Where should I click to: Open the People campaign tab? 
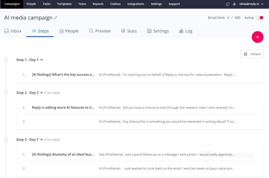[69, 31]
